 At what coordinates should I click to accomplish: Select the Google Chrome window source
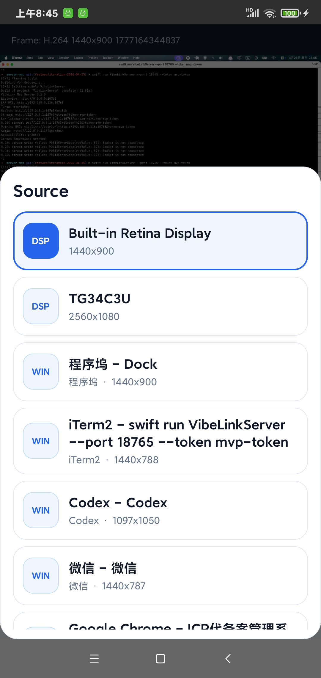[160, 621]
